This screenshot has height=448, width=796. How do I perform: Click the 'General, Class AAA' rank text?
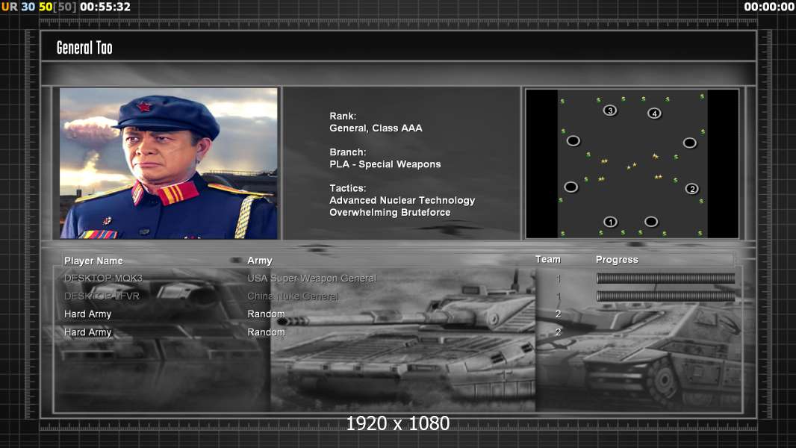(376, 128)
